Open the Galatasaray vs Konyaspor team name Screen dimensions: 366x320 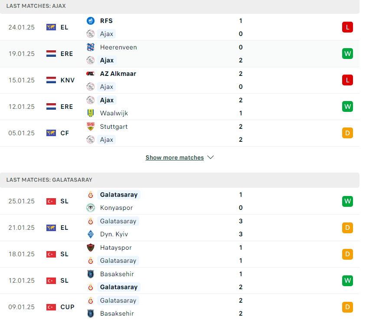point(118,195)
